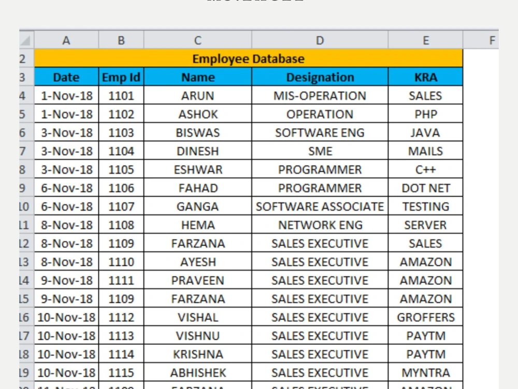Click the cell containing VISHAL
The height and width of the screenshot is (389, 518).
tap(198, 317)
